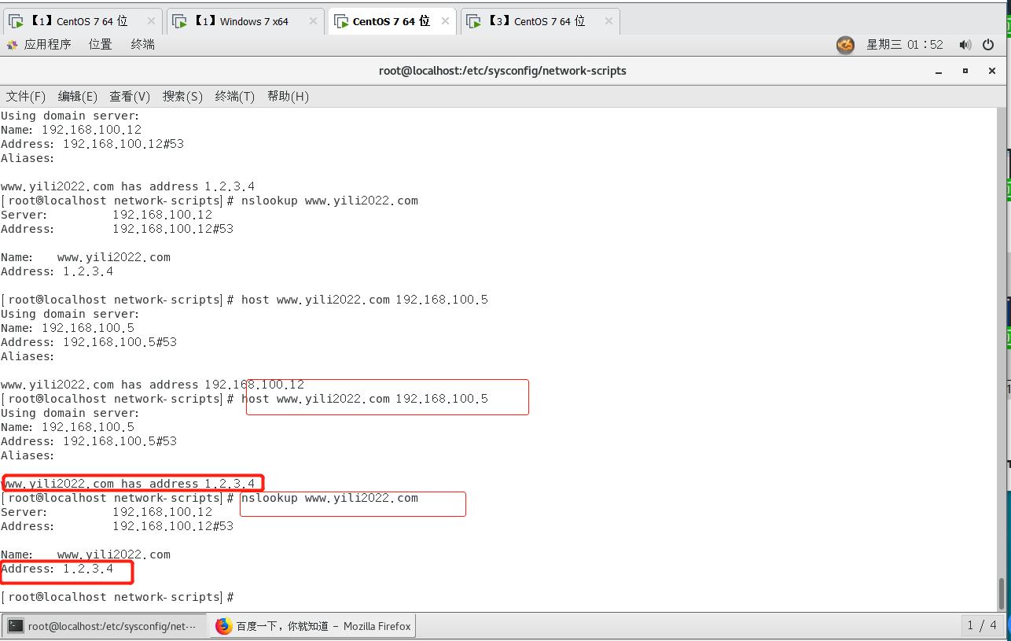Click the topmost 'Aliases:' line
The height and width of the screenshot is (641, 1011).
tap(28, 158)
